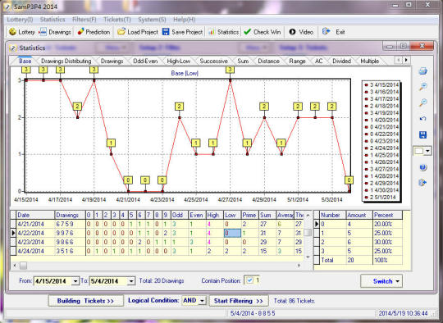Click the '30.00%' percent cell
The height and width of the screenshot is (323, 443).
[x=387, y=242]
